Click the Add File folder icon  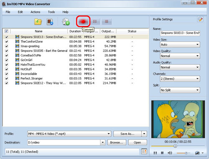pyautogui.click(x=38, y=22)
